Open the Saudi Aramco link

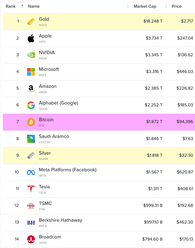tap(54, 136)
